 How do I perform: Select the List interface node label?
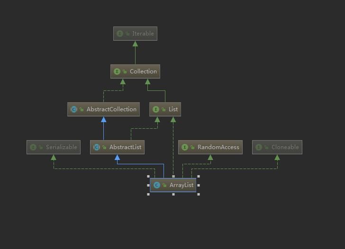pos(173,109)
